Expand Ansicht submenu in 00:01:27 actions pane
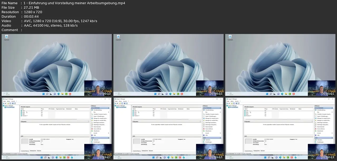 109,133
